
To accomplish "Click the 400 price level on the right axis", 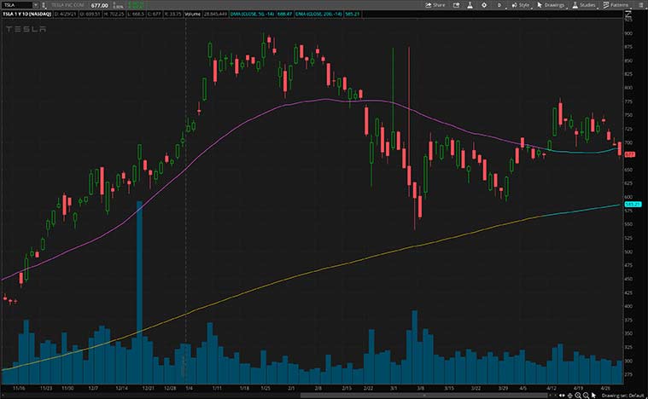I will pyautogui.click(x=628, y=306).
